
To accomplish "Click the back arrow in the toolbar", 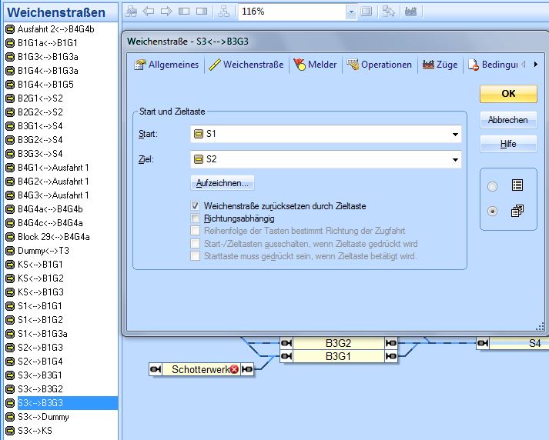I will click(x=149, y=12).
